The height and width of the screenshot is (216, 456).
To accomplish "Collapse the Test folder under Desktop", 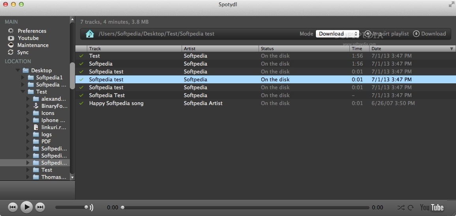I will point(23,92).
